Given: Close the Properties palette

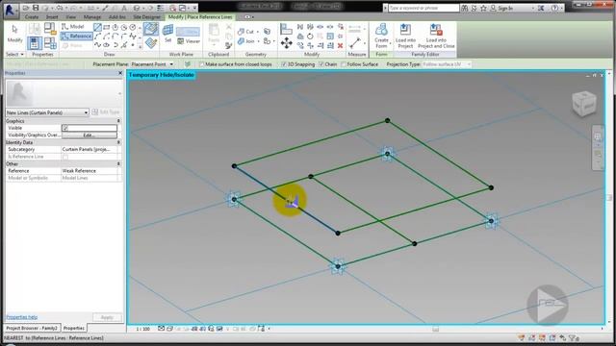Looking at the screenshot, I should coord(120,73).
